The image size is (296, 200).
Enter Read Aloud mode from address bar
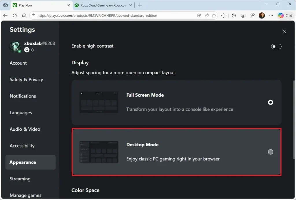pyautogui.click(x=206, y=15)
